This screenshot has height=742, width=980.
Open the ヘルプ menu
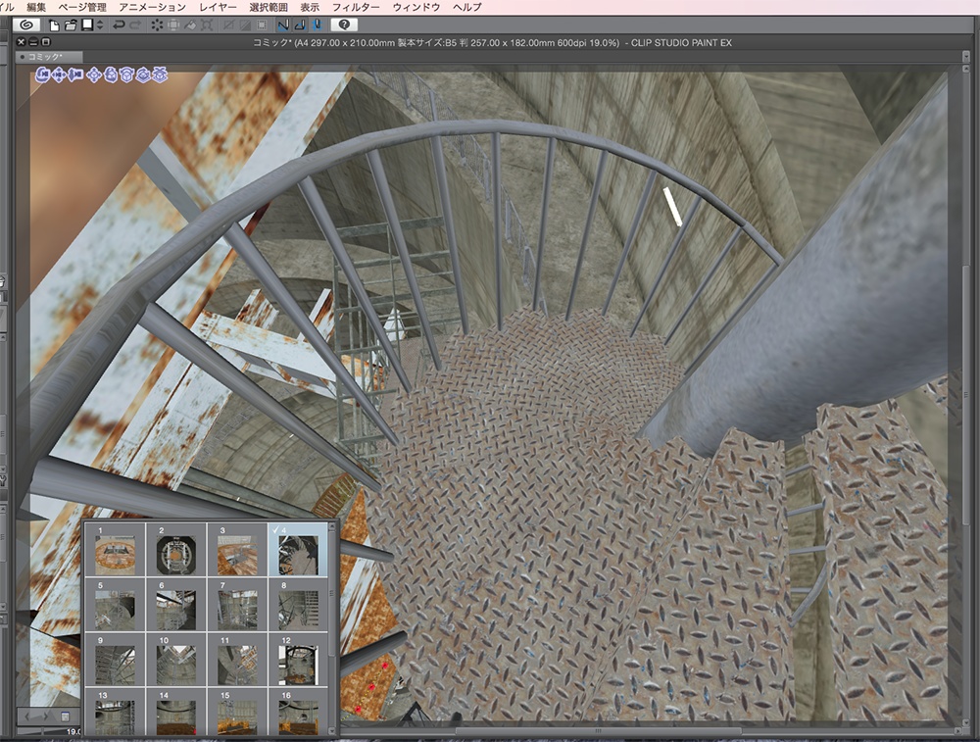(x=466, y=7)
